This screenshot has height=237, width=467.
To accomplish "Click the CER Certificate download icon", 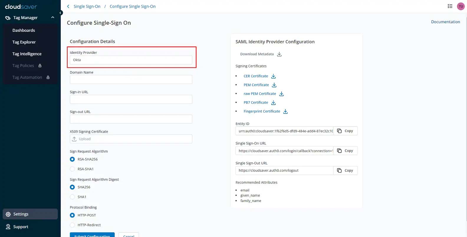I will tap(273, 76).
